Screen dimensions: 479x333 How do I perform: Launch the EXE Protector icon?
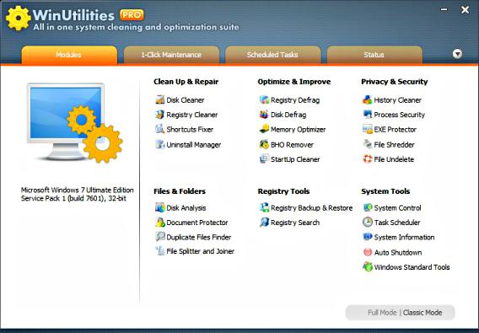[368, 129]
